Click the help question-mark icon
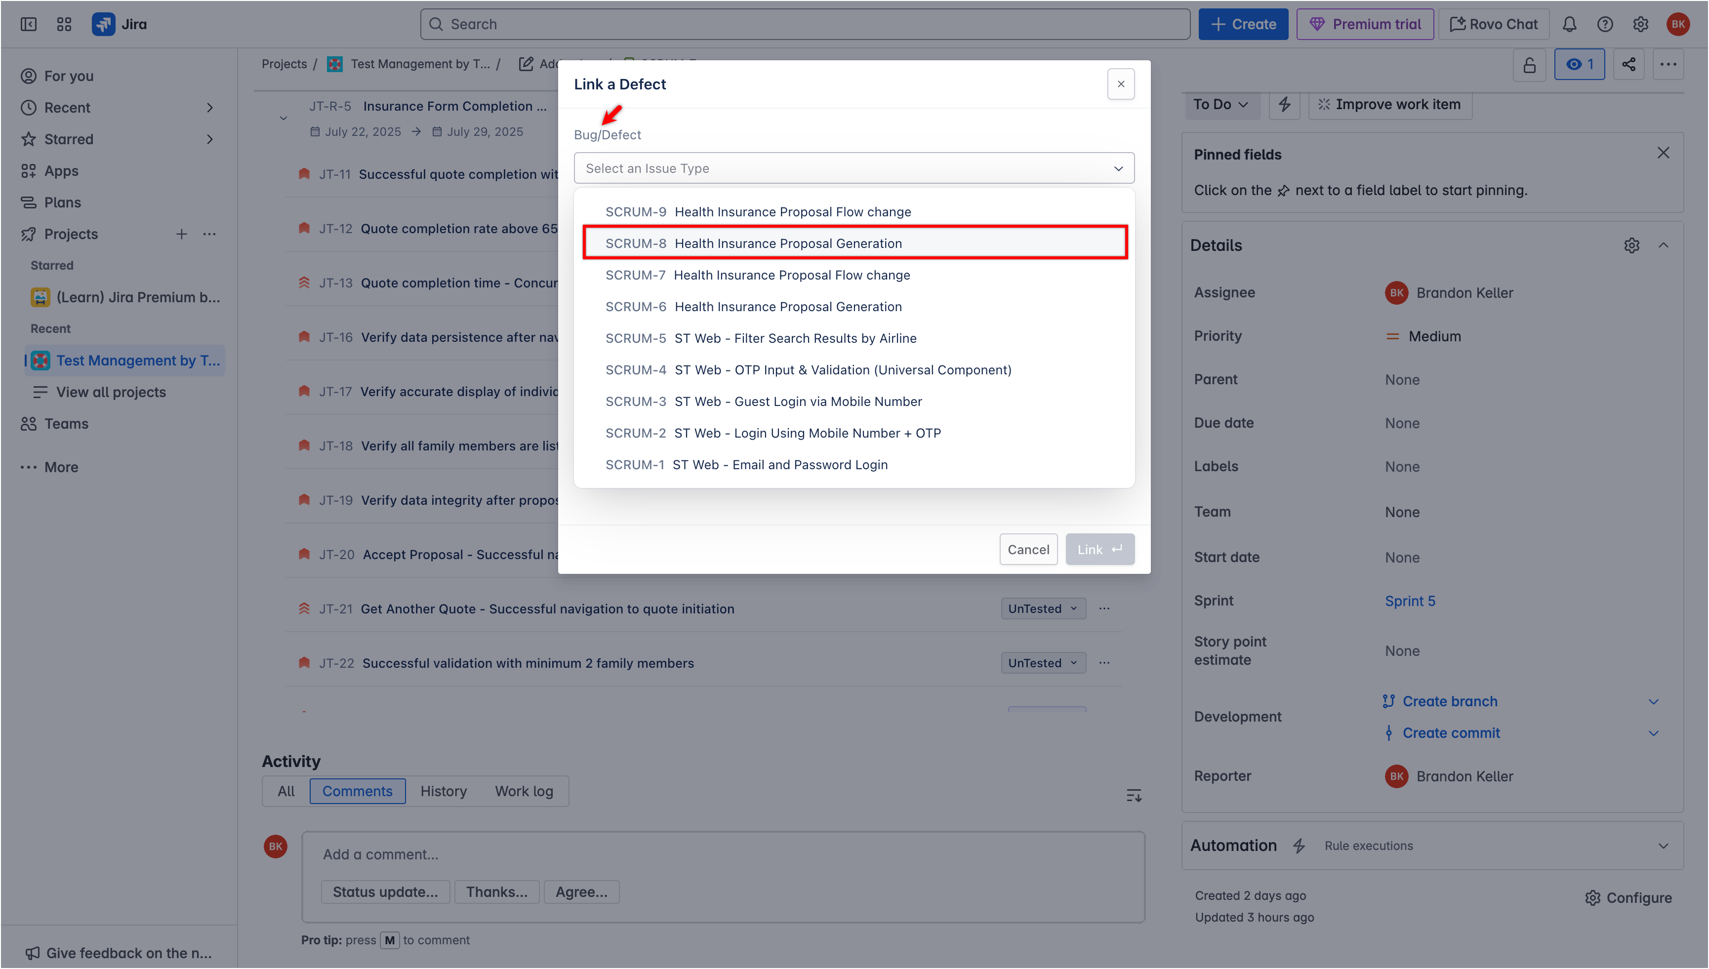This screenshot has height=969, width=1709. click(1605, 24)
